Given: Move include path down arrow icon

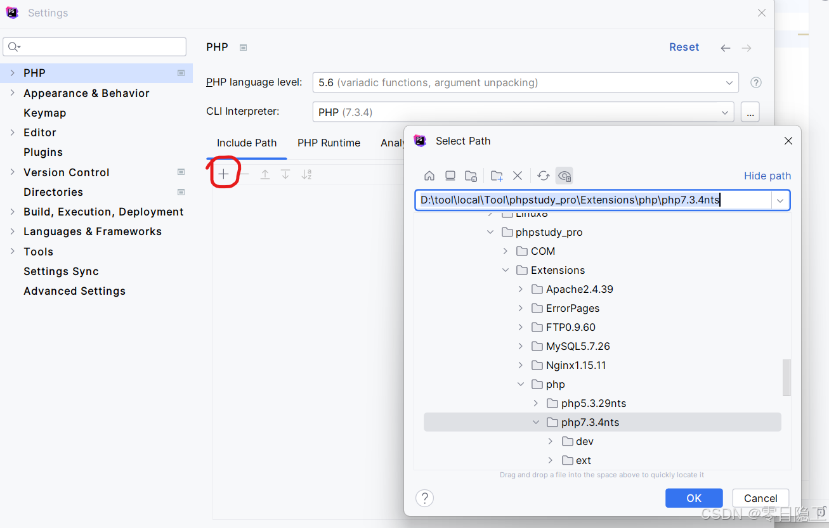Looking at the screenshot, I should coord(285,174).
